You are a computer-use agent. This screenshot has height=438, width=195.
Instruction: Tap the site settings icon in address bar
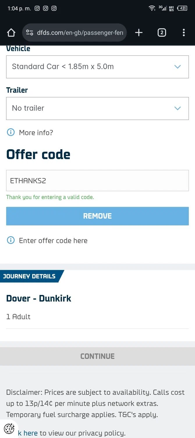(x=29, y=33)
